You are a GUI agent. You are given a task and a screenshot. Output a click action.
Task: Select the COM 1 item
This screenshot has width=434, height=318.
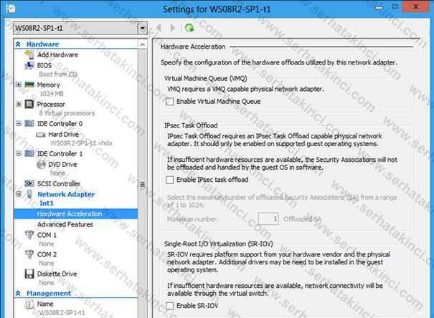[47, 235]
